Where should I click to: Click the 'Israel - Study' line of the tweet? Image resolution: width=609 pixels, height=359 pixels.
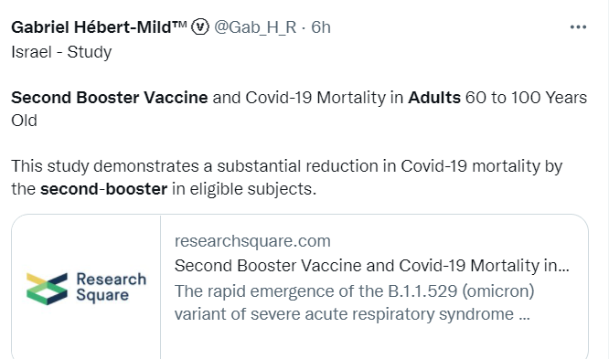[x=61, y=52]
